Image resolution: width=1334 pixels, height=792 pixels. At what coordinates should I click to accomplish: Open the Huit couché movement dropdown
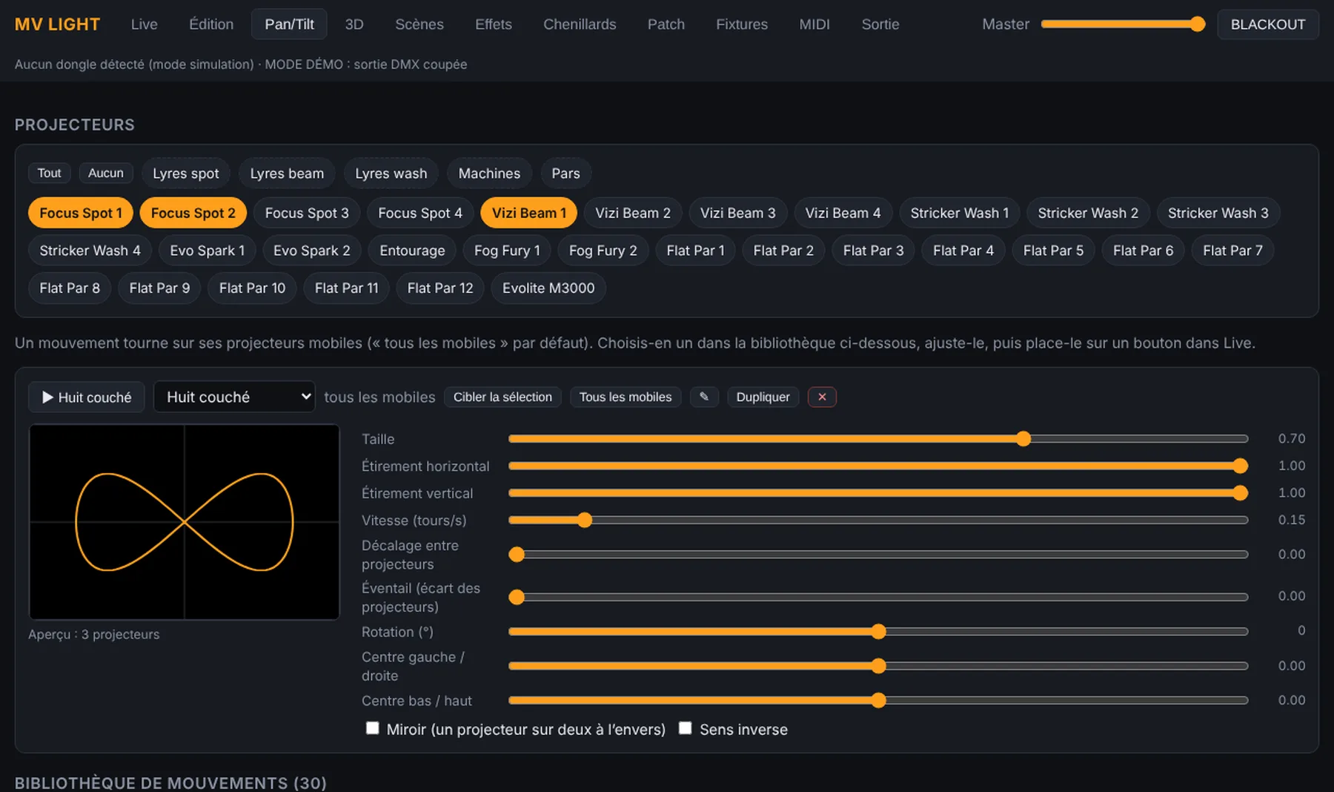click(234, 397)
